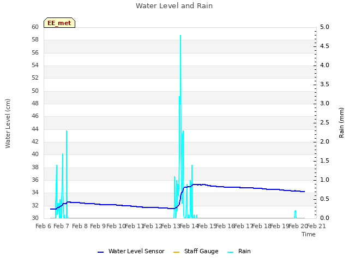Click the 38 water level tick
The width and height of the screenshot is (349, 262).
click(35, 167)
